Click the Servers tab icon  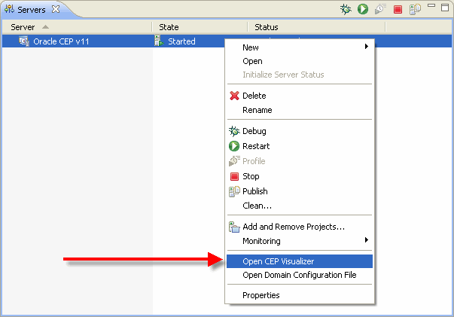tap(9, 9)
